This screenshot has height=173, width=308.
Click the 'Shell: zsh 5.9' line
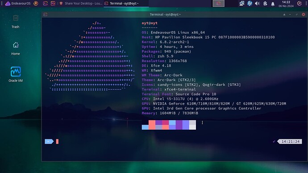tap(158, 56)
